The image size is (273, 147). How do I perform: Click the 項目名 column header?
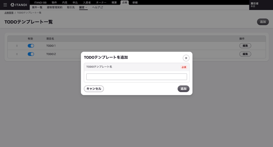[x=50, y=39]
